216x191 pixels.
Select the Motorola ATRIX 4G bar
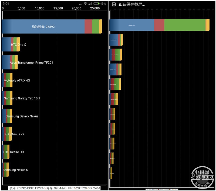pyautogui.click(x=7, y=80)
